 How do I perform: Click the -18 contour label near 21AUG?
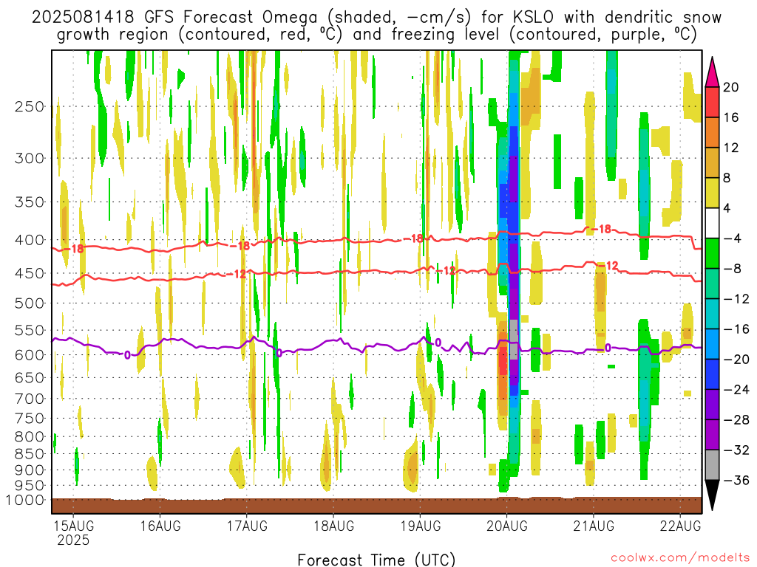[602, 229]
